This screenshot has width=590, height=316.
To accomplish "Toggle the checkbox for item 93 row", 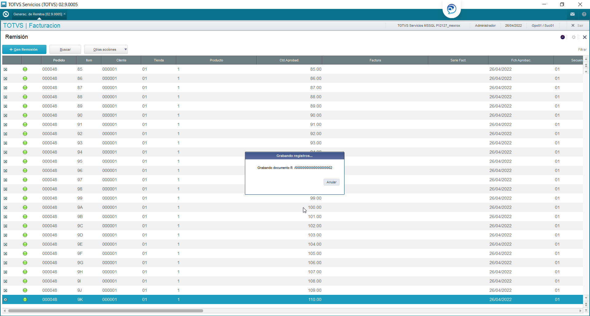I will click(5, 143).
